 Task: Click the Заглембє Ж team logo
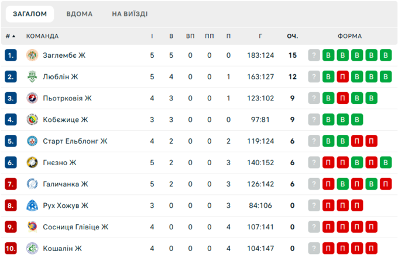(x=32, y=55)
